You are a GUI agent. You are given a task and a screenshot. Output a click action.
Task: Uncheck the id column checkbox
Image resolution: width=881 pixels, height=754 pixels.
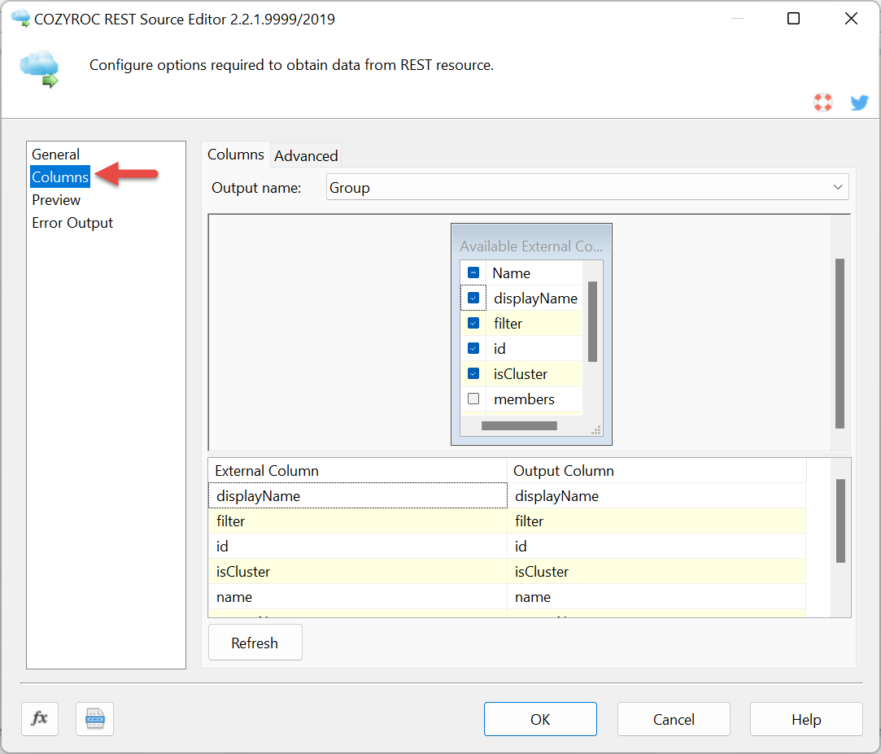pos(473,348)
